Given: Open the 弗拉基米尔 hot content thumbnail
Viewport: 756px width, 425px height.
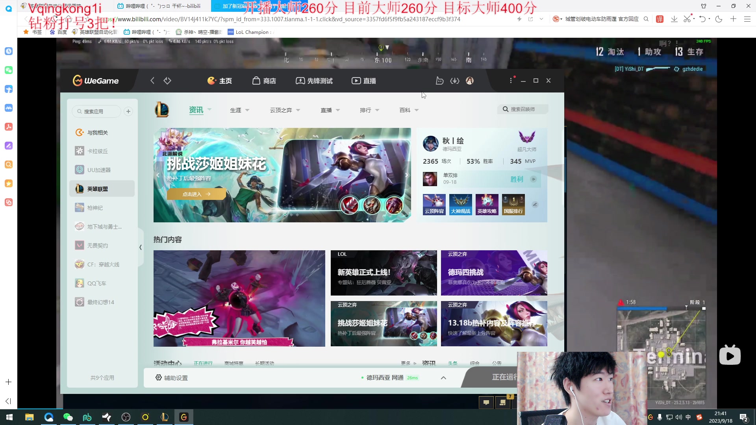Looking at the screenshot, I should [239, 298].
